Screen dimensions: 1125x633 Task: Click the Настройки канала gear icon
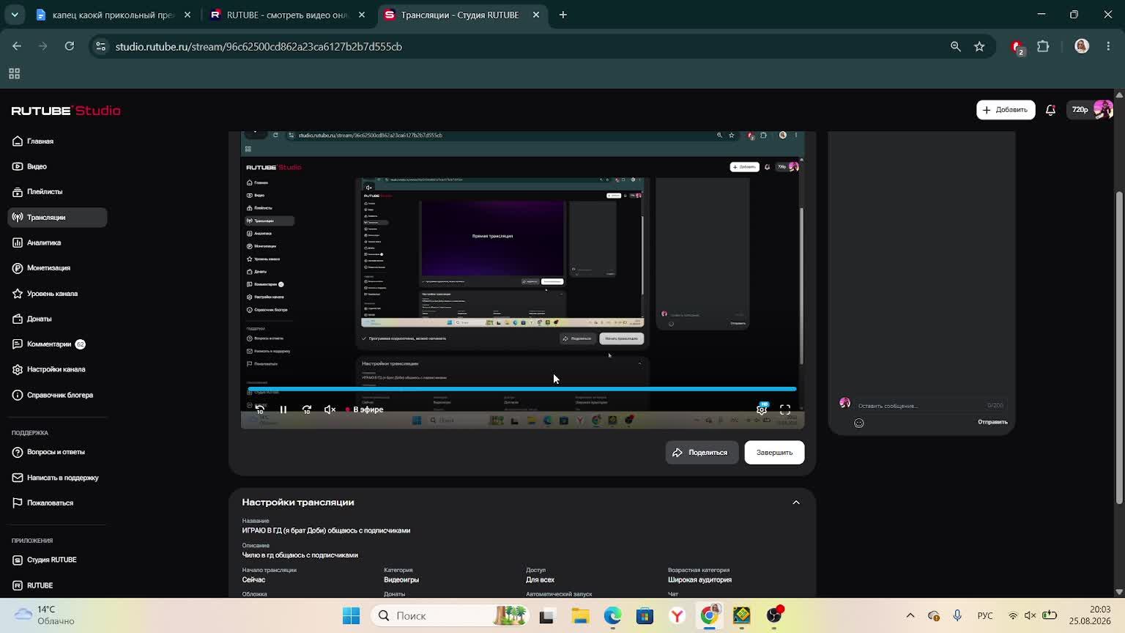[x=18, y=370]
